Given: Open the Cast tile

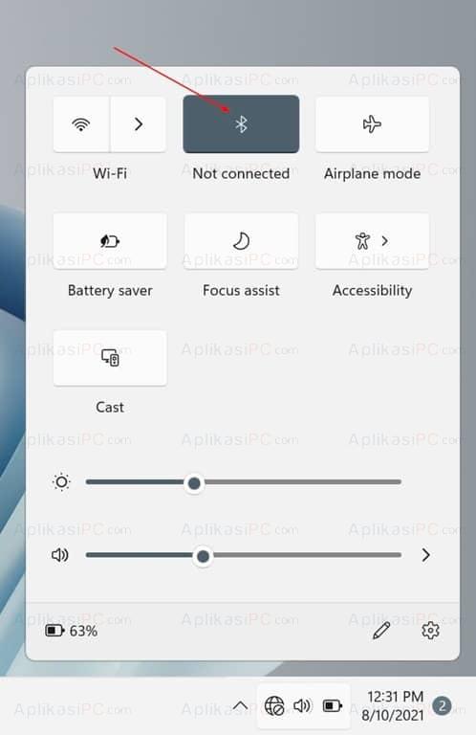Looking at the screenshot, I should tap(110, 358).
